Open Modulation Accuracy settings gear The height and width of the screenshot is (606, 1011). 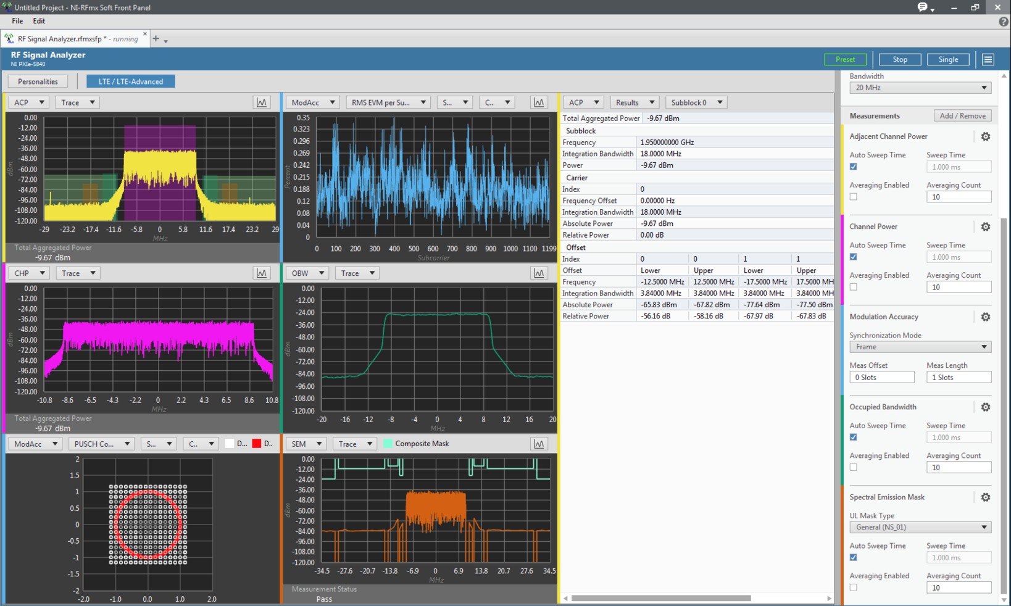(986, 317)
